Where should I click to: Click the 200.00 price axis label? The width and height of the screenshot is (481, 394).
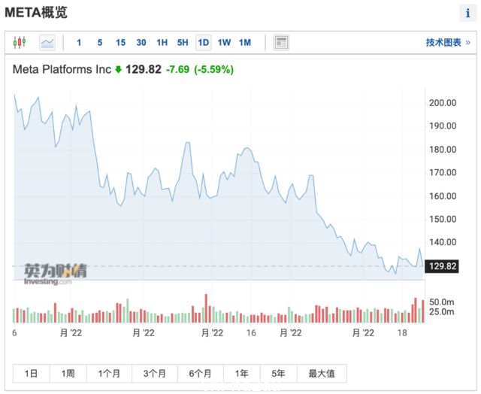[x=443, y=103]
